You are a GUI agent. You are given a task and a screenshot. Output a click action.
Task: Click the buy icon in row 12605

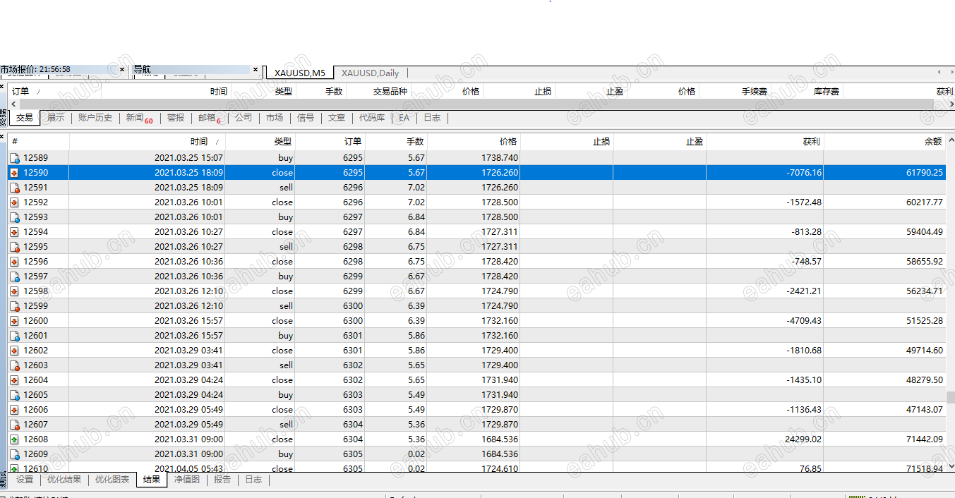[x=13, y=395]
